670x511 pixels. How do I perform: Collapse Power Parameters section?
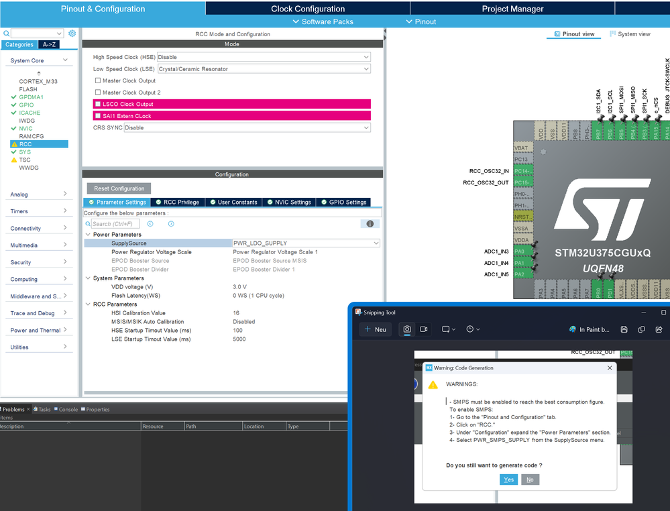point(88,235)
